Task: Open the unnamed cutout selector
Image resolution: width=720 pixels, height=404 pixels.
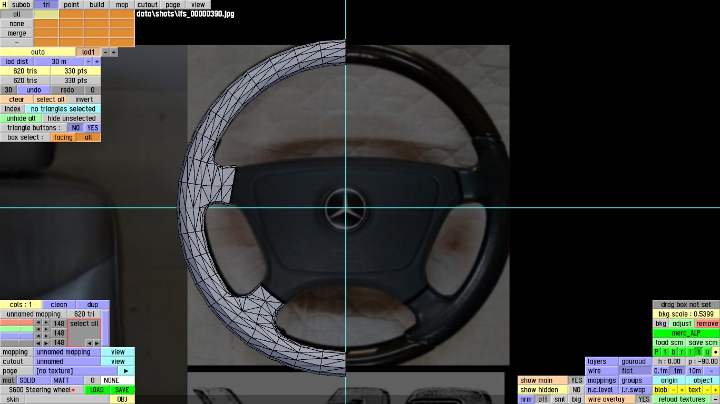Action: pos(67,361)
